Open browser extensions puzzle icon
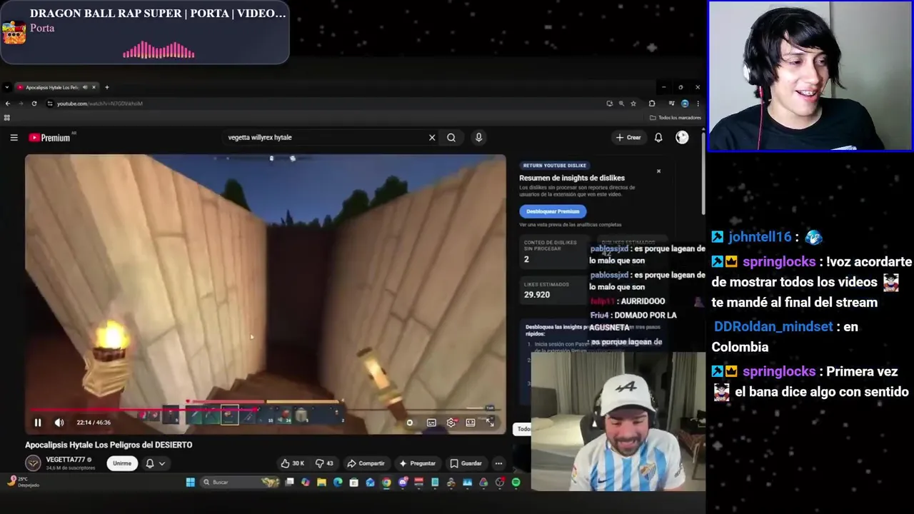This screenshot has height=514, width=914. 652,104
